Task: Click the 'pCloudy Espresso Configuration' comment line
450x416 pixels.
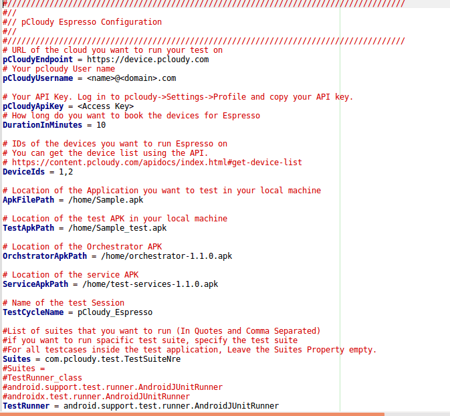Action: tap(82, 22)
